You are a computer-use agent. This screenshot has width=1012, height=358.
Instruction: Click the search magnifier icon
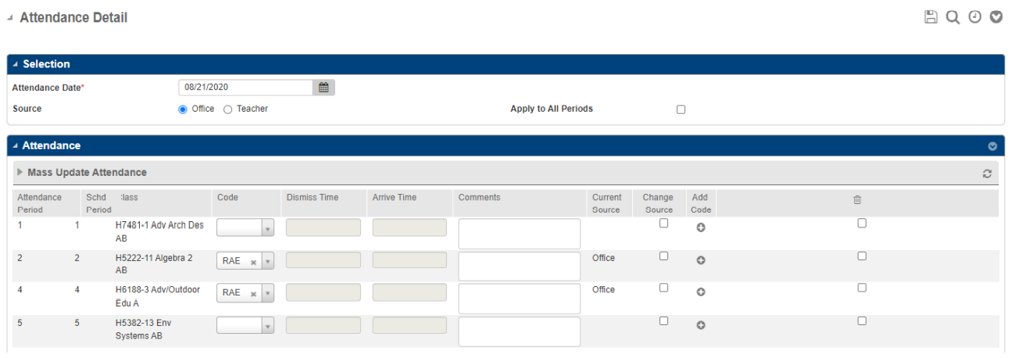[x=953, y=17]
